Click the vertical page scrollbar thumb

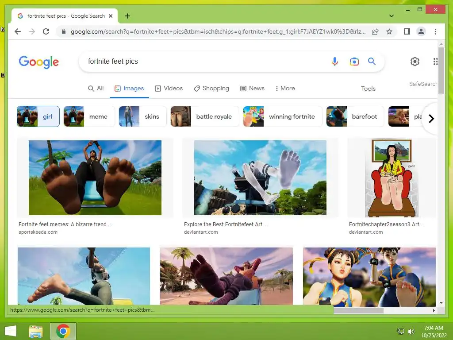(x=441, y=70)
